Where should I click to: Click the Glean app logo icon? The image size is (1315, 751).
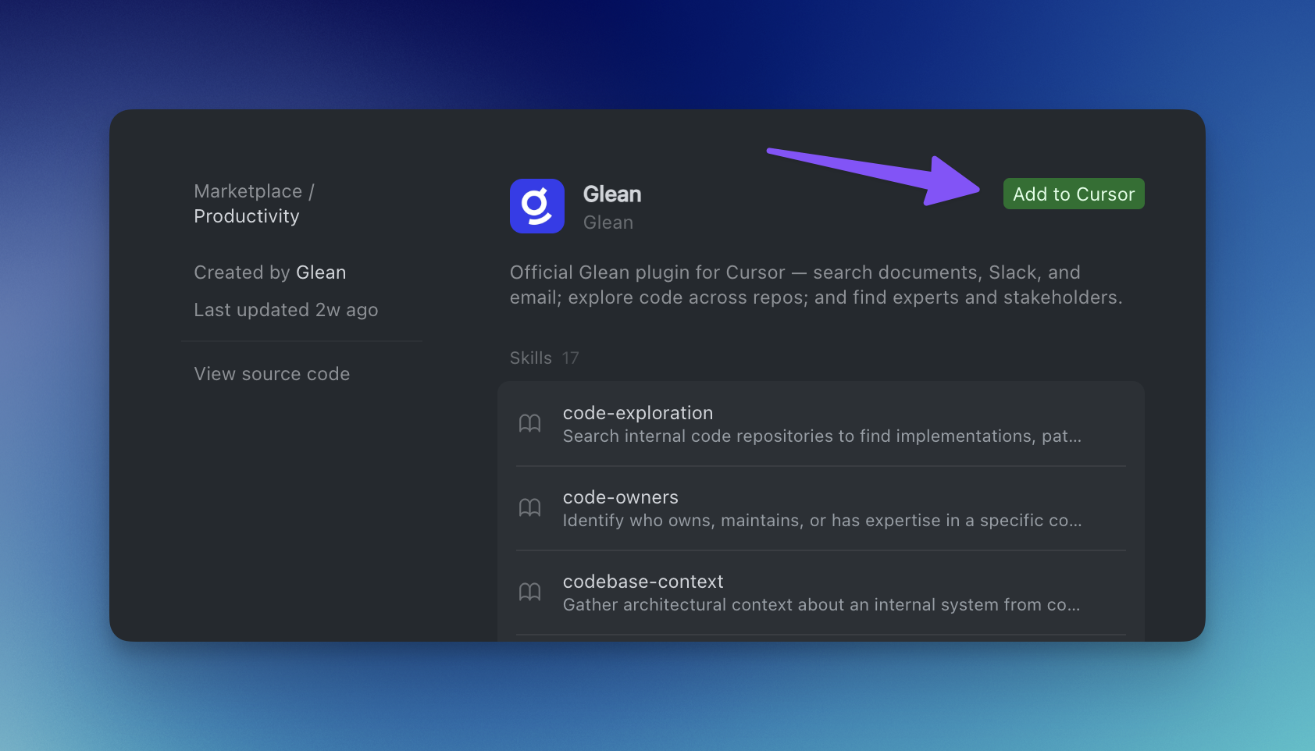[x=536, y=206]
